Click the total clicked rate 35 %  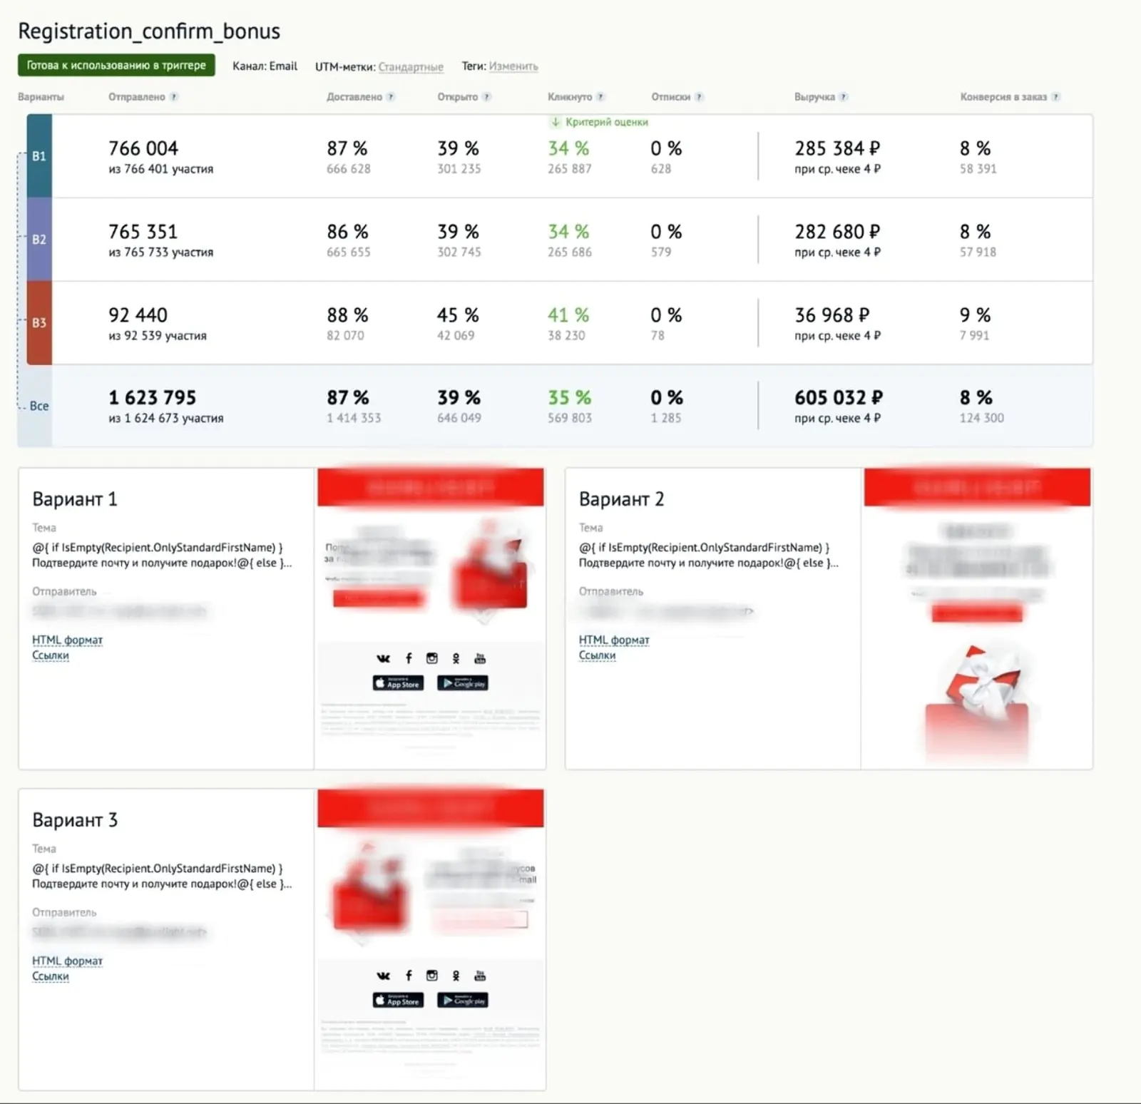pos(569,397)
